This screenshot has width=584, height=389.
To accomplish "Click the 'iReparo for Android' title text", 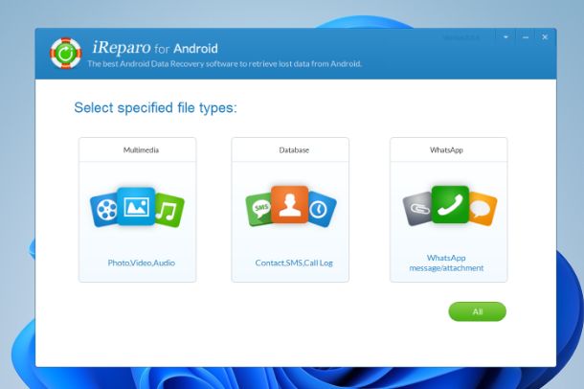I will 155,48.
